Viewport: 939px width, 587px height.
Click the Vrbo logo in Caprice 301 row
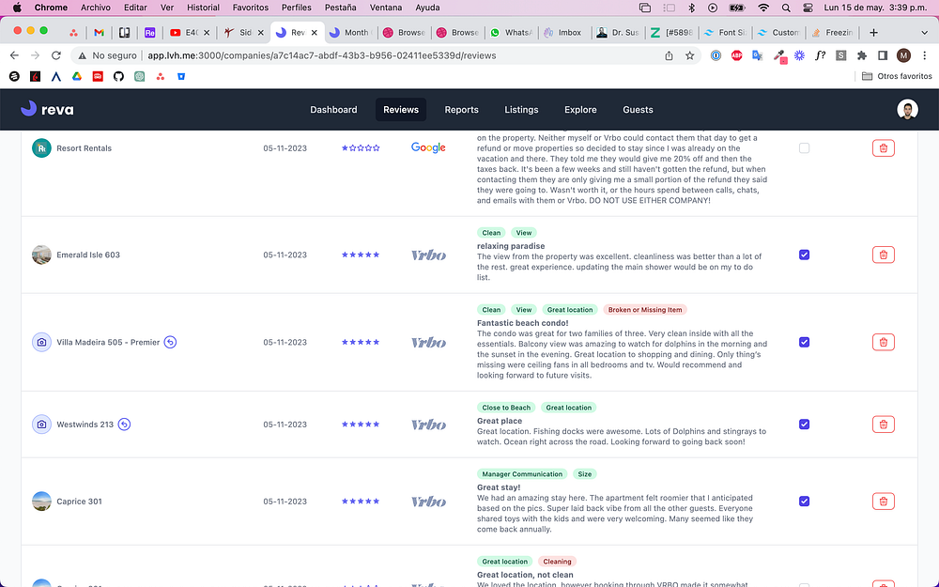[x=428, y=502]
